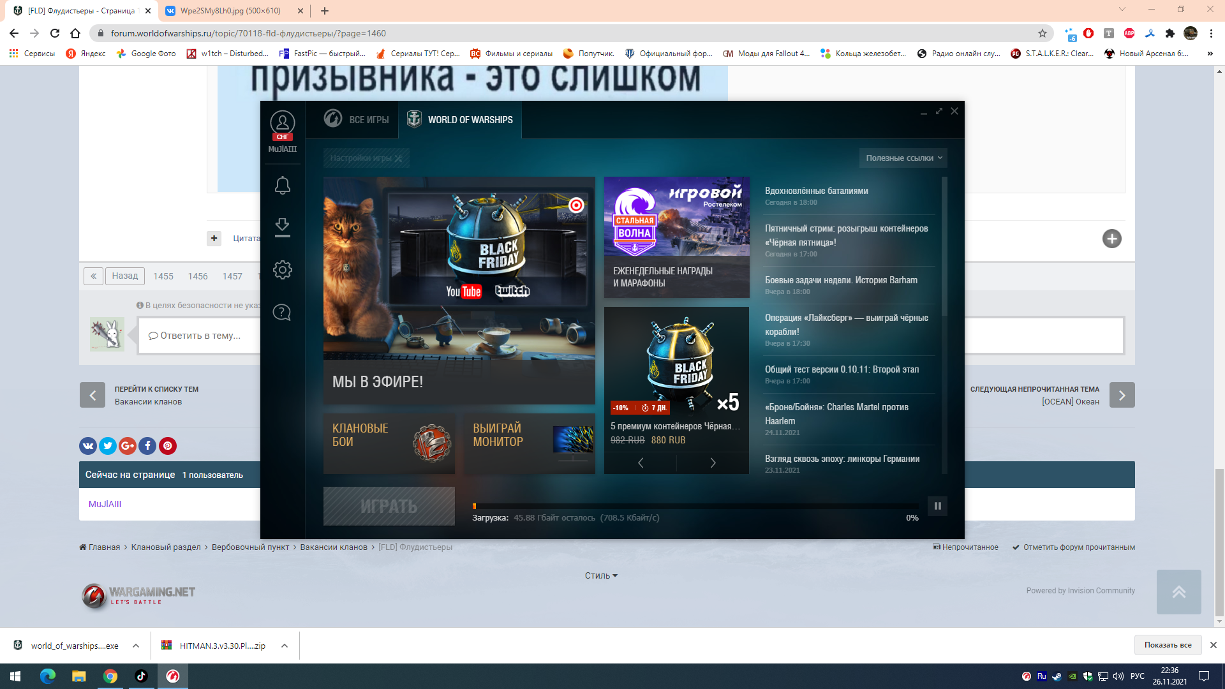
Task: Click Показать все downloads button
Action: (x=1168, y=645)
